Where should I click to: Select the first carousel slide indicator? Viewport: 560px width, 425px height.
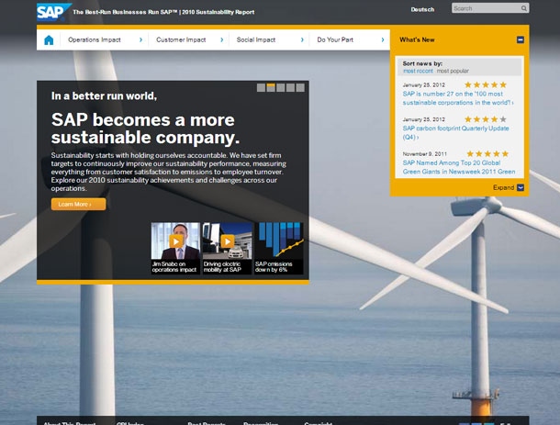(x=261, y=87)
